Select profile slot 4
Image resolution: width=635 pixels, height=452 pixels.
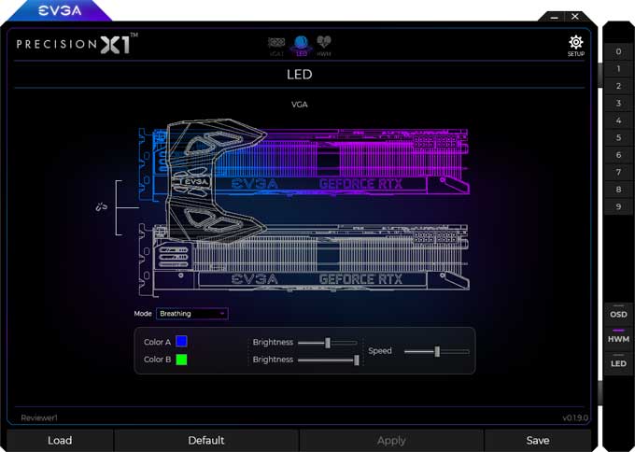point(618,120)
